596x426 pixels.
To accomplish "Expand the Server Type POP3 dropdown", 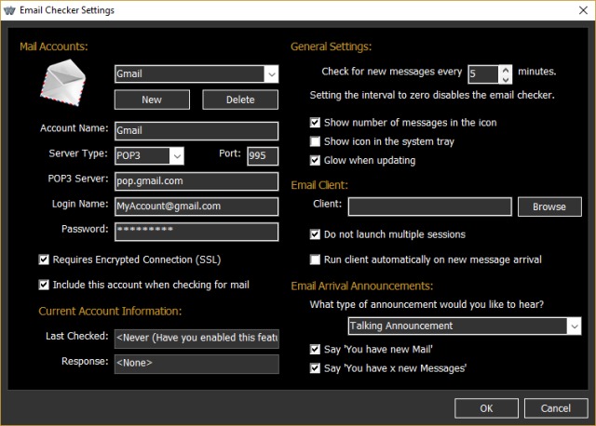I will coord(177,155).
